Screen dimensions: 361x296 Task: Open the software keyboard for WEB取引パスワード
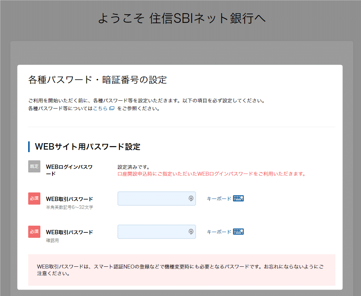tap(239, 198)
